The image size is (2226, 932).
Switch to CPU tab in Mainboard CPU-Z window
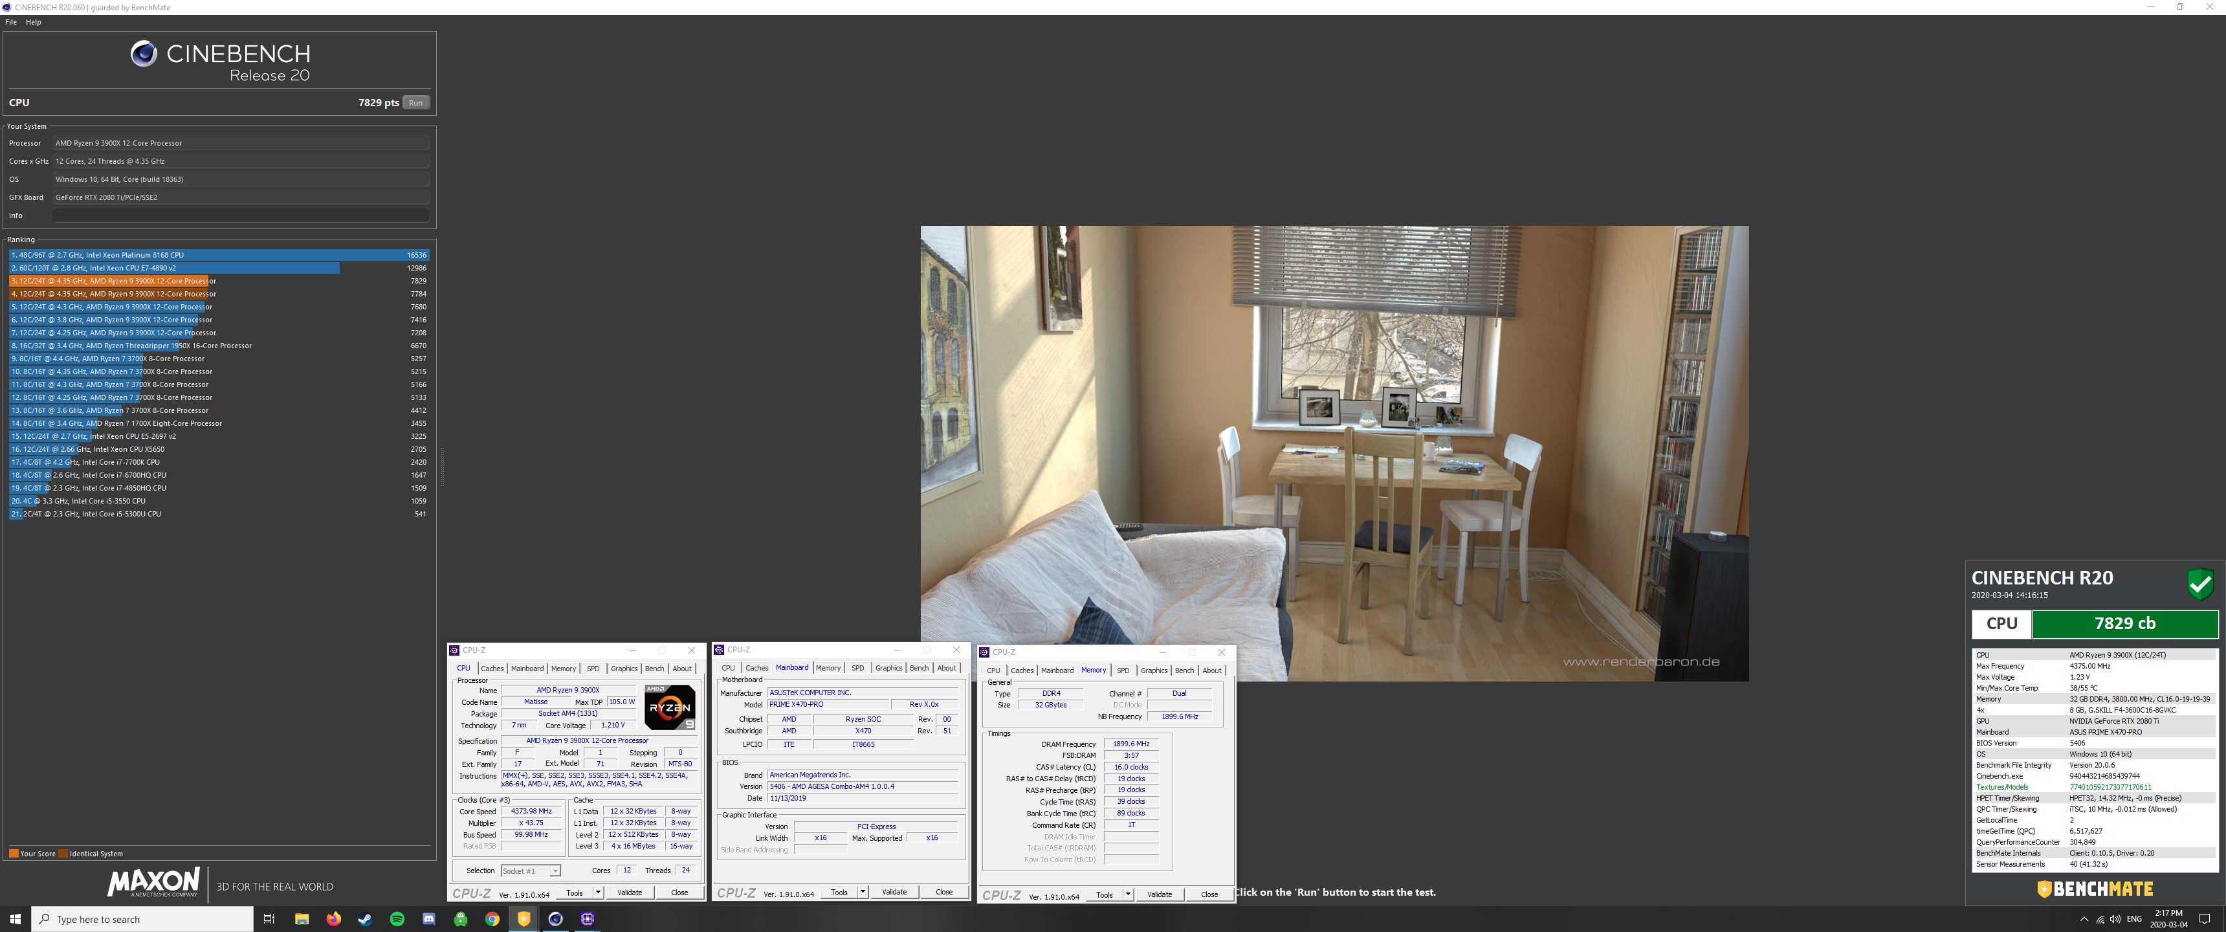(729, 669)
